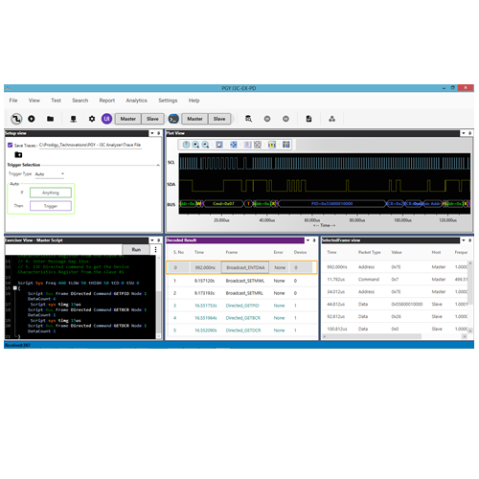Open the Plot View panel dropdown arrow
Screen dimensions: 479x479
point(464,133)
